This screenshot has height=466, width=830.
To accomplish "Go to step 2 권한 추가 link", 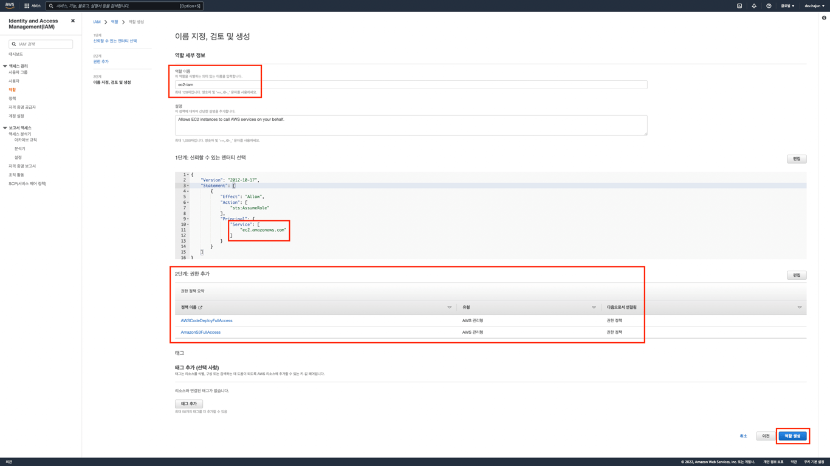I will (x=101, y=62).
